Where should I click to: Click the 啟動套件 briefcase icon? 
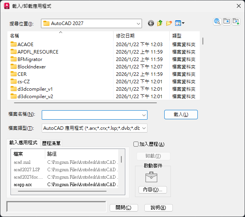tap(151, 177)
